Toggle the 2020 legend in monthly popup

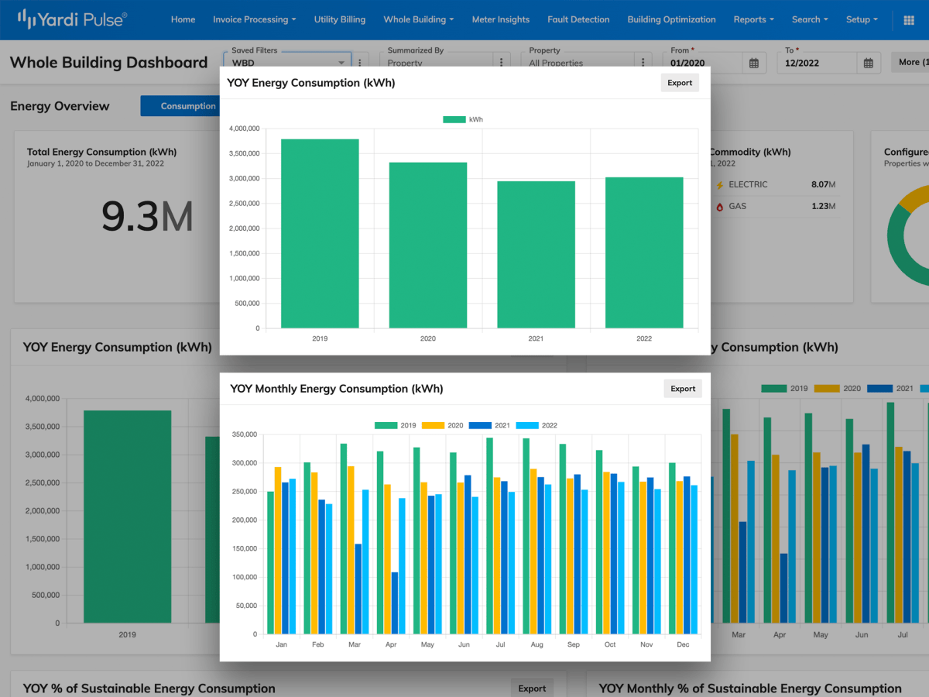[443, 425]
